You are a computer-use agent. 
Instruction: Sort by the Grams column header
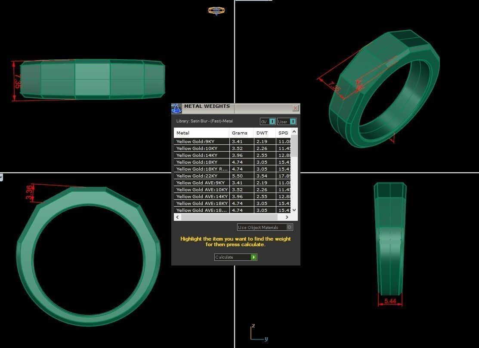(241, 133)
